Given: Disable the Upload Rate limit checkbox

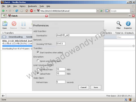Looking at the screenshot, I should [x=38, y=73].
